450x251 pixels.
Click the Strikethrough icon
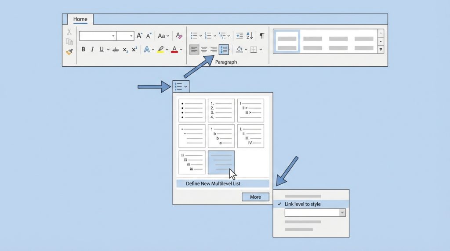(x=116, y=50)
